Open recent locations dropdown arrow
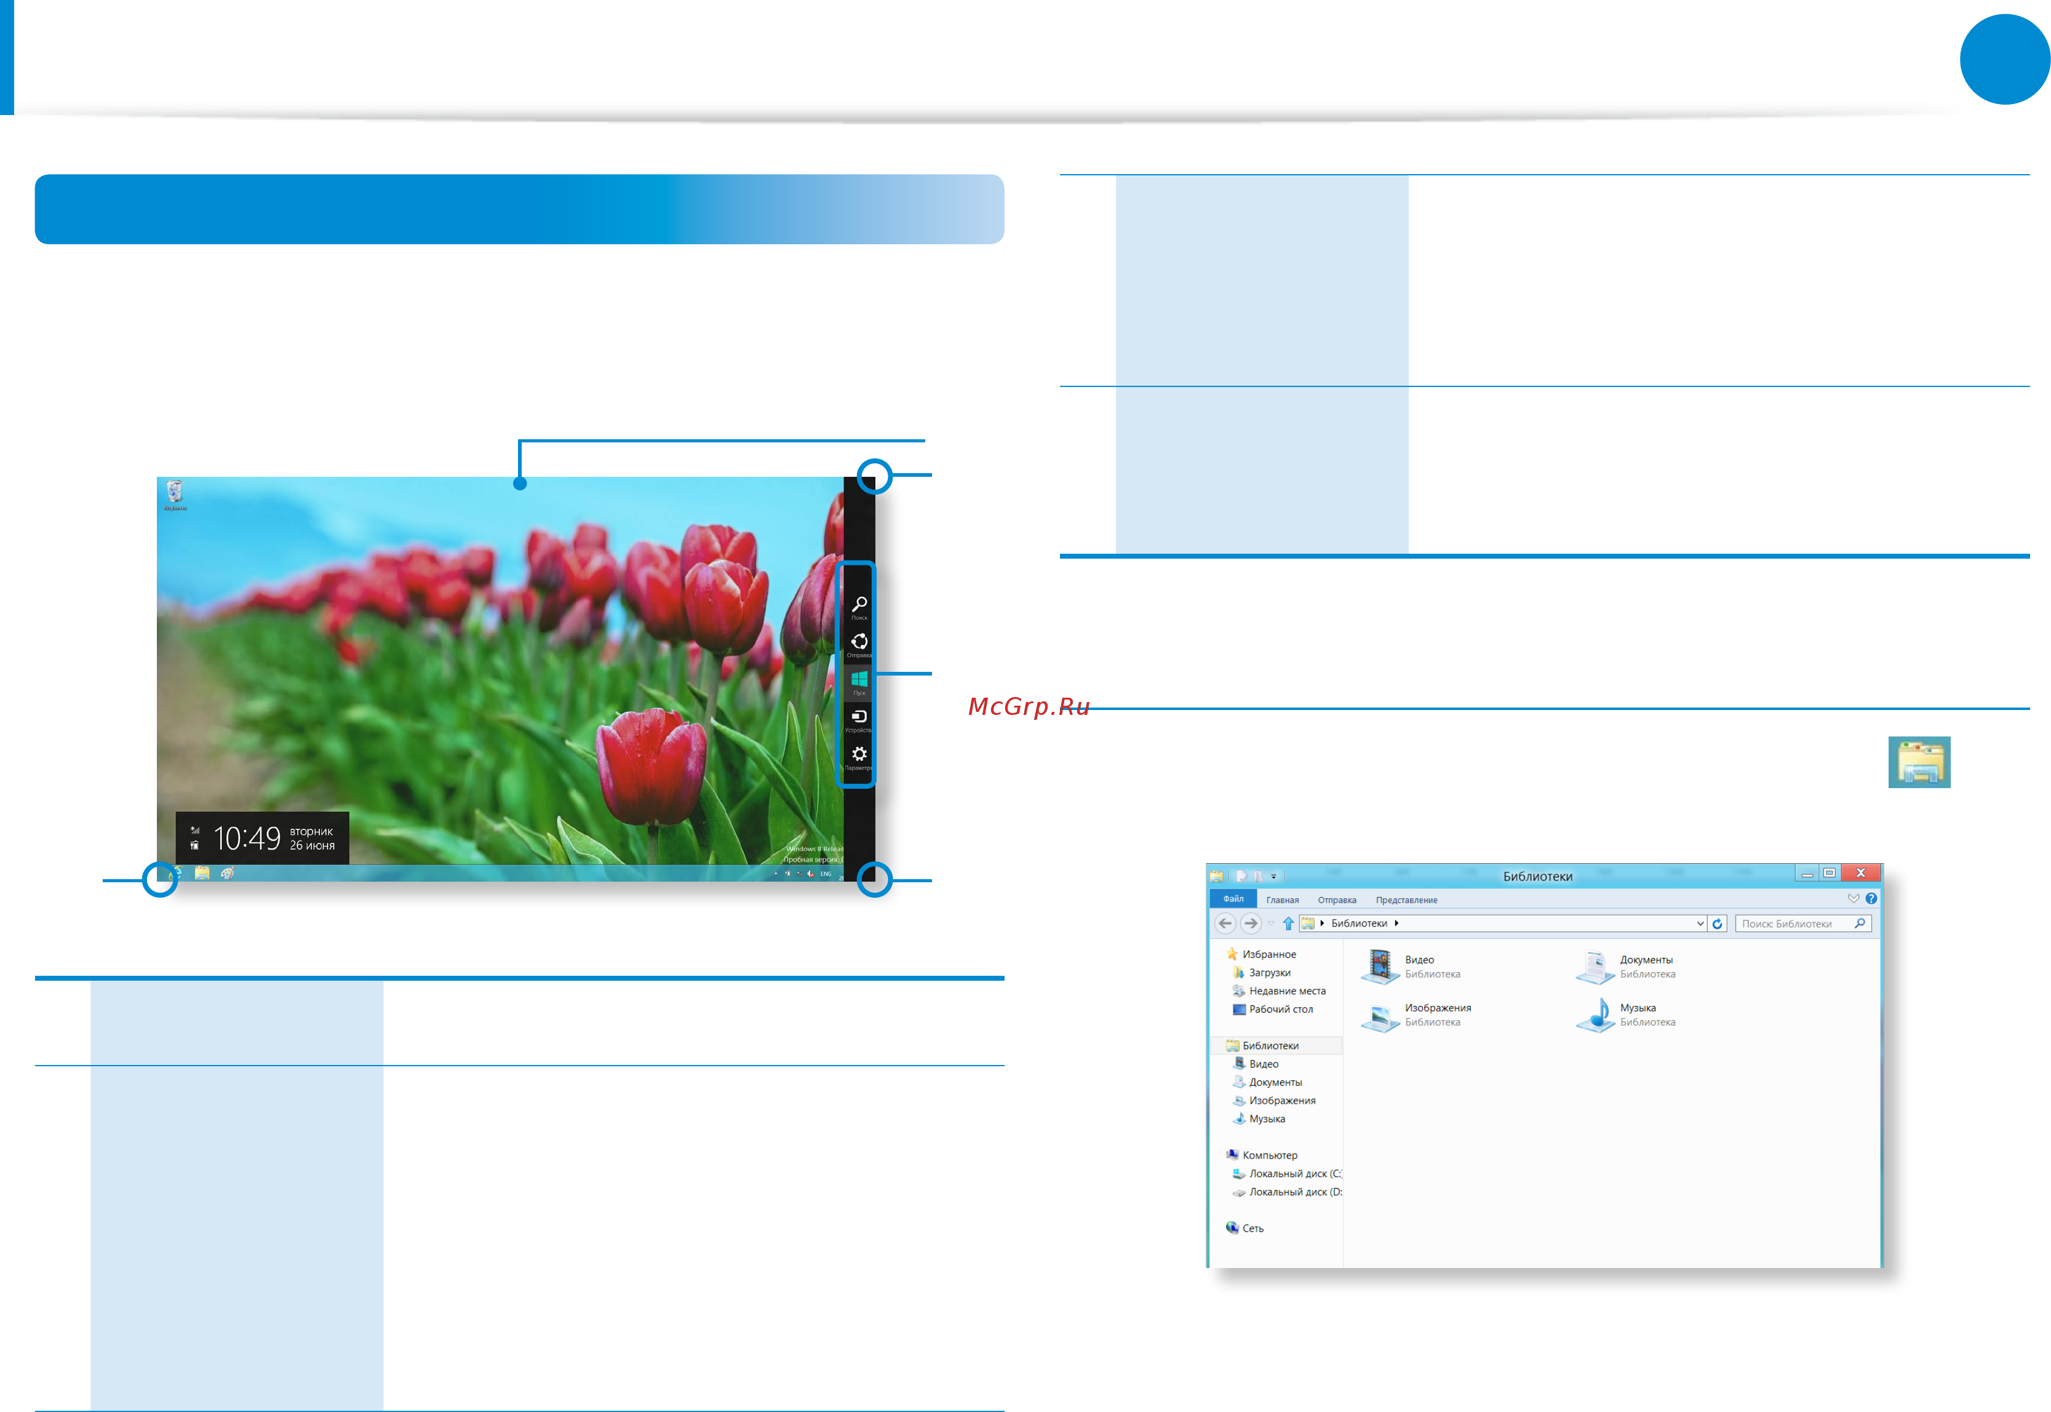2051x1412 pixels. coord(1271,923)
